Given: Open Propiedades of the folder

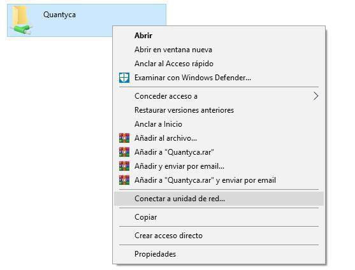Looking at the screenshot, I should point(219,254).
